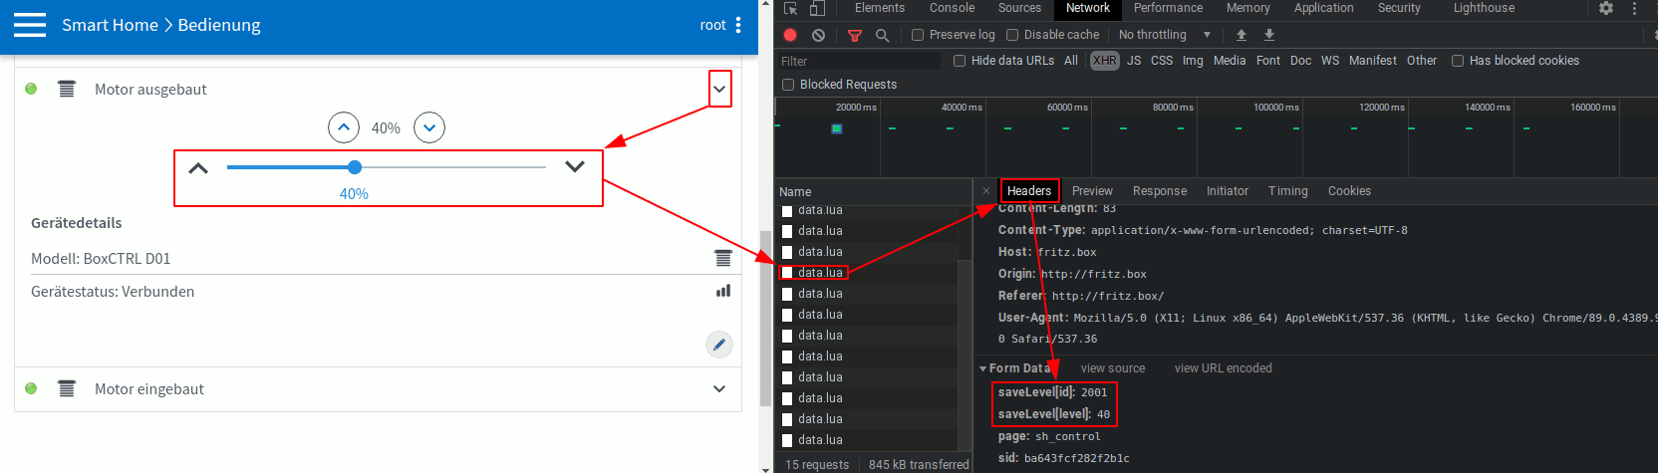This screenshot has height=473, width=1658.
Task: Select the JS request type filter
Action: pyautogui.click(x=1134, y=61)
